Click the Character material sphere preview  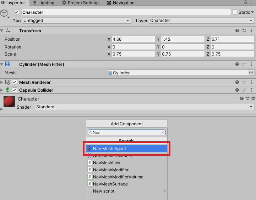coord(9,101)
